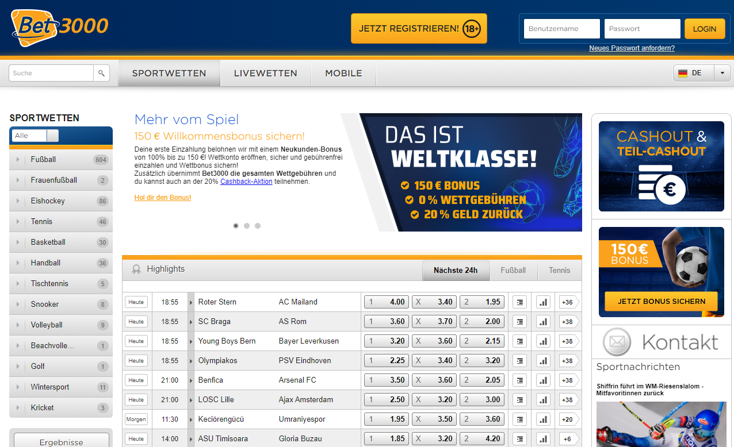The height and width of the screenshot is (447, 734).
Task: Click the German flag icon
Action: pos(683,74)
